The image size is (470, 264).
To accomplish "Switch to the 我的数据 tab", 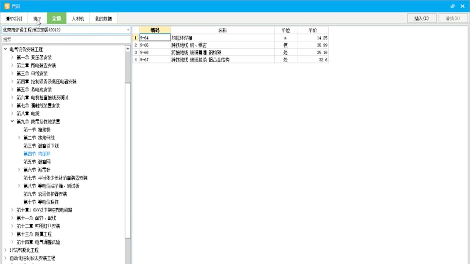I will [103, 19].
